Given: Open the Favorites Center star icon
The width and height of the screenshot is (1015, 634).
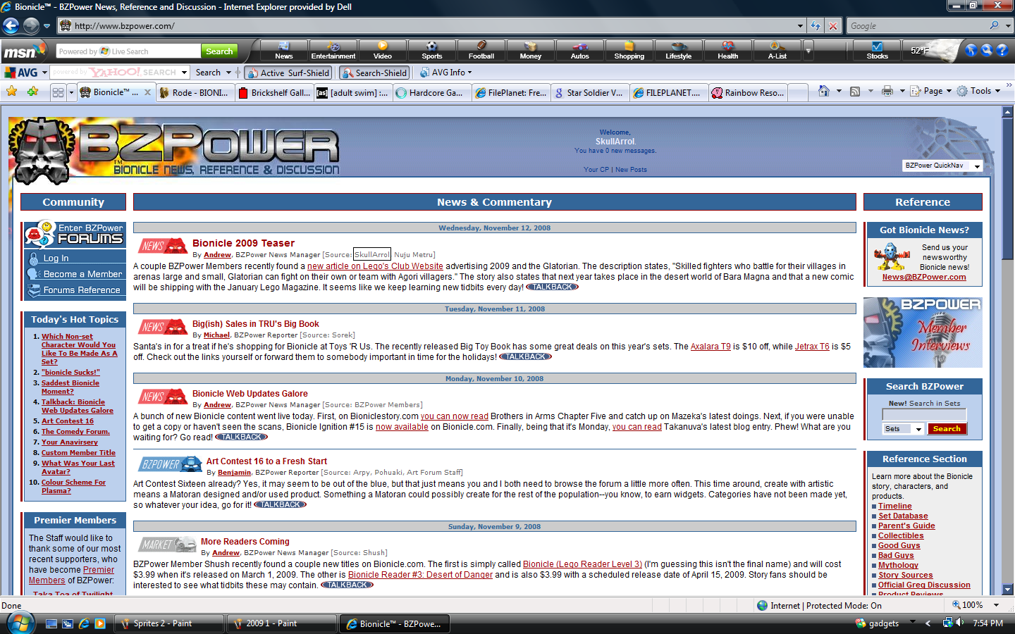Looking at the screenshot, I should click(x=12, y=92).
